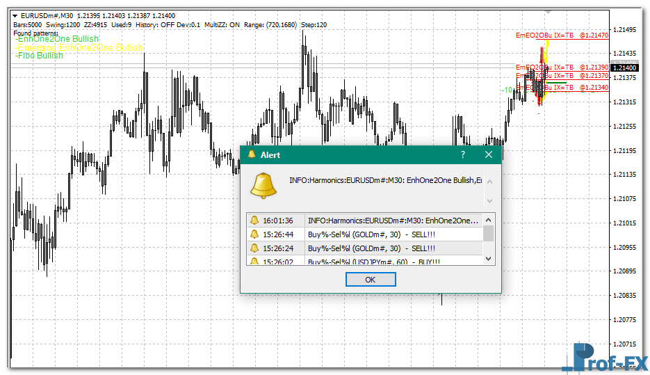Open the EURUSDm#,M30 chart title dropdown arrow

[x=15, y=15]
